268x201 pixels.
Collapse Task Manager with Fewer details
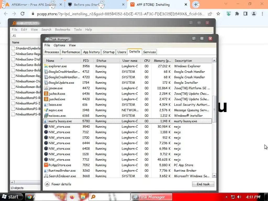[x=58, y=184]
